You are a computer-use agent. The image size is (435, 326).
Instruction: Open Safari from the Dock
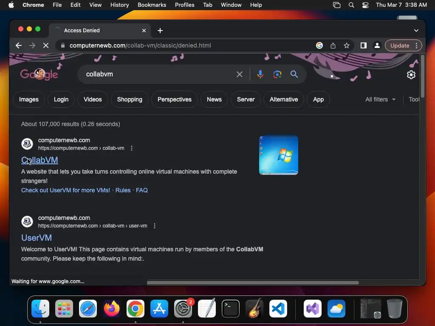88,309
